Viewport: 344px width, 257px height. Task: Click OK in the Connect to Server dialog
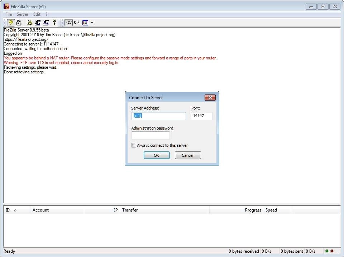pyautogui.click(x=157, y=155)
